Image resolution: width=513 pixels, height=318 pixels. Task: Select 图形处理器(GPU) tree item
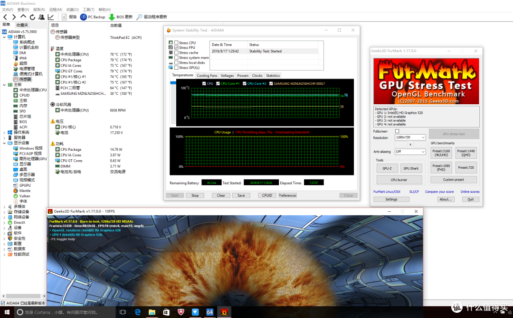click(33, 159)
